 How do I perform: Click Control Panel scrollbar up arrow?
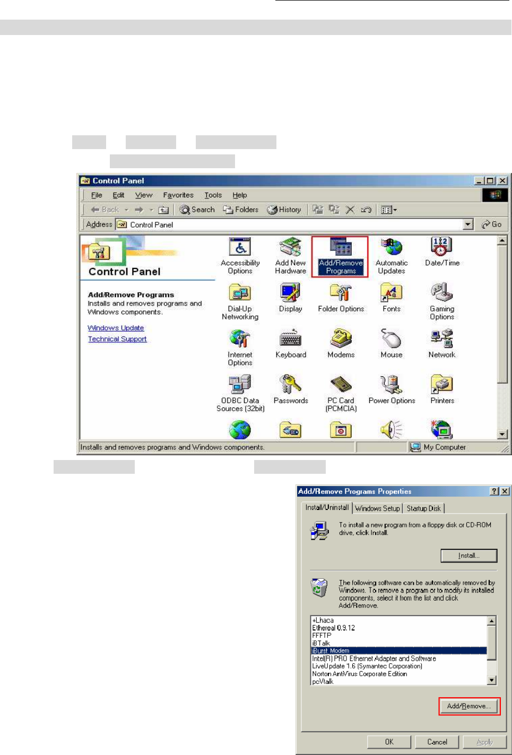pyautogui.click(x=502, y=240)
